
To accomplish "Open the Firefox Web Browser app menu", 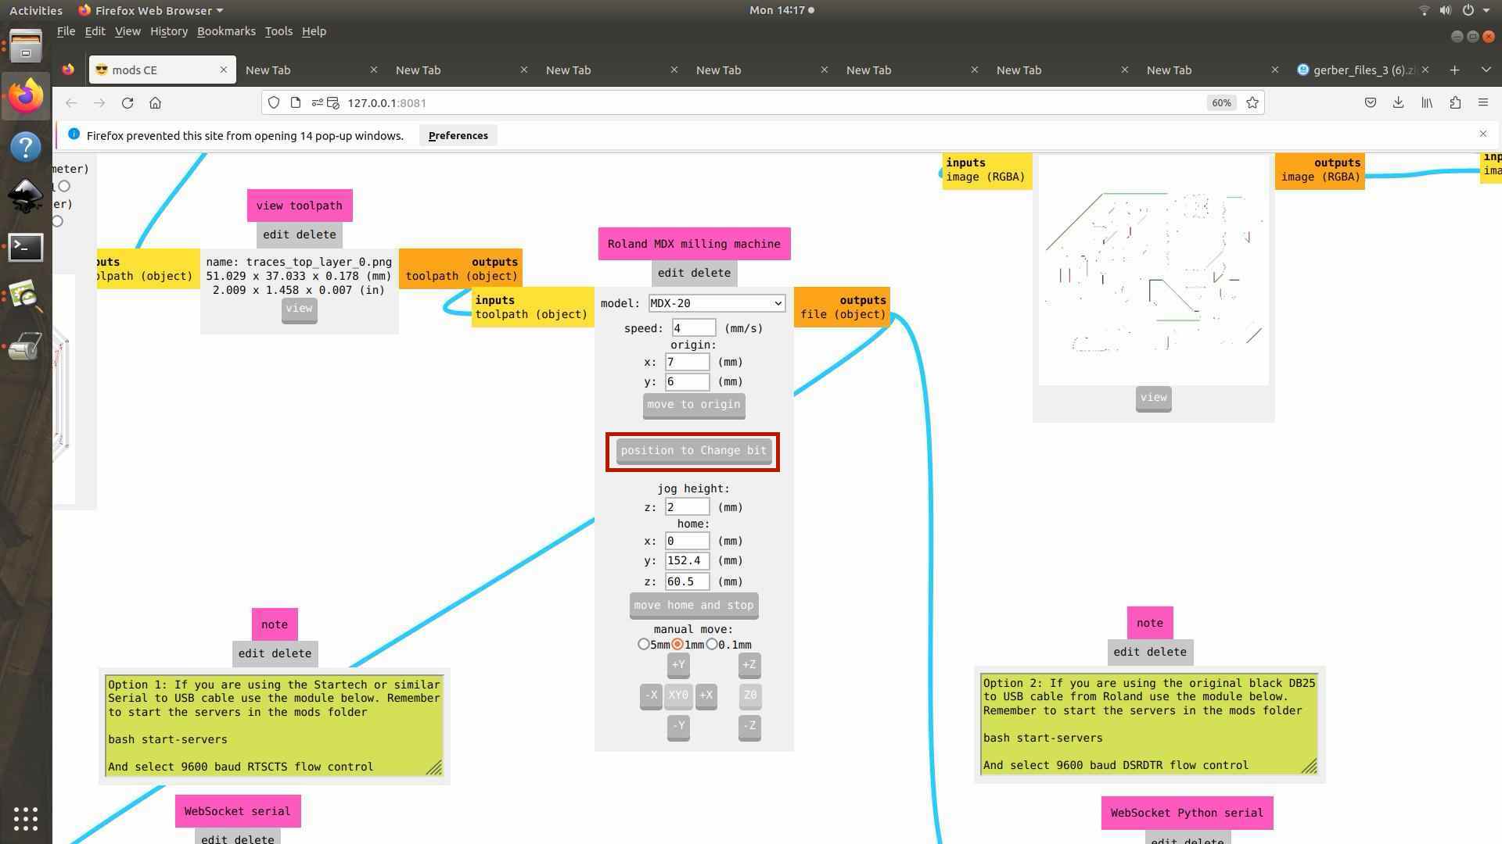I will click(151, 10).
